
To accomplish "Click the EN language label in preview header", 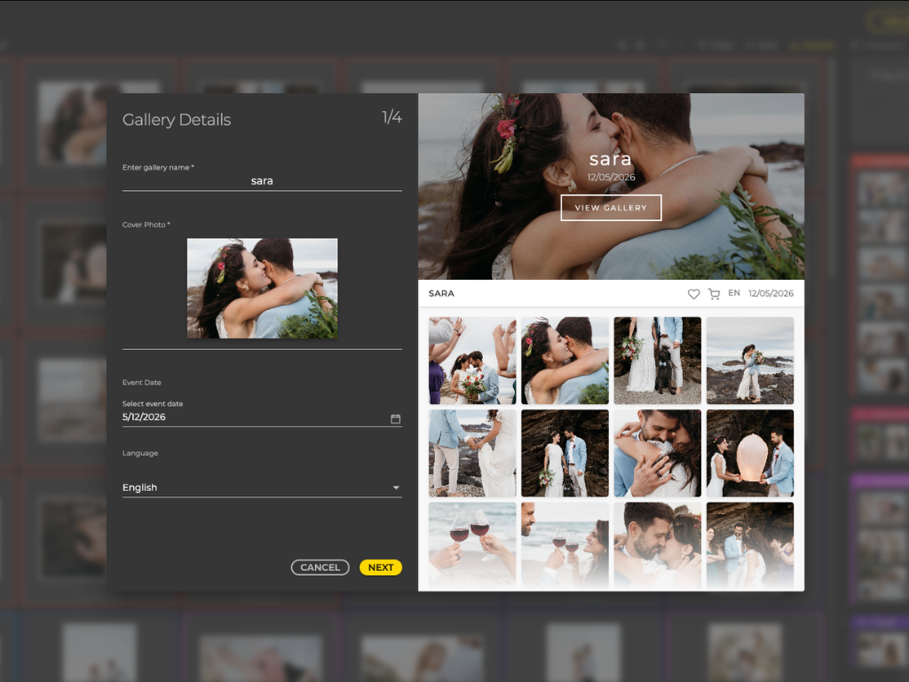I will 734,293.
